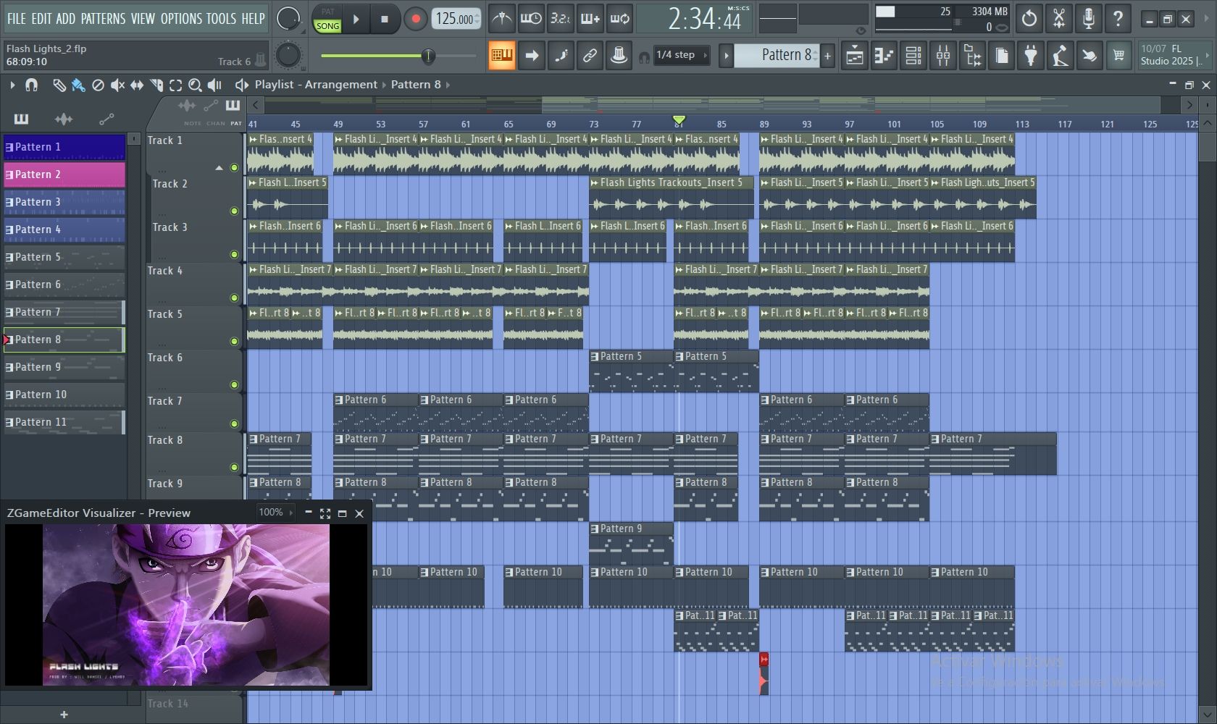Toggle the auto-scroll arrow icon
Screen dimensions: 1217x724
(x=532, y=55)
